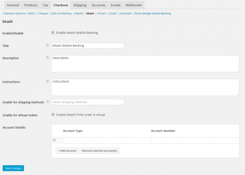Go to Dutch Bangla Mobile Banking link

coord(153,13)
